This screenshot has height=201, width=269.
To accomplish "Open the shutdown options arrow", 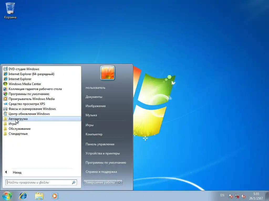I will pyautogui.click(x=120, y=182).
